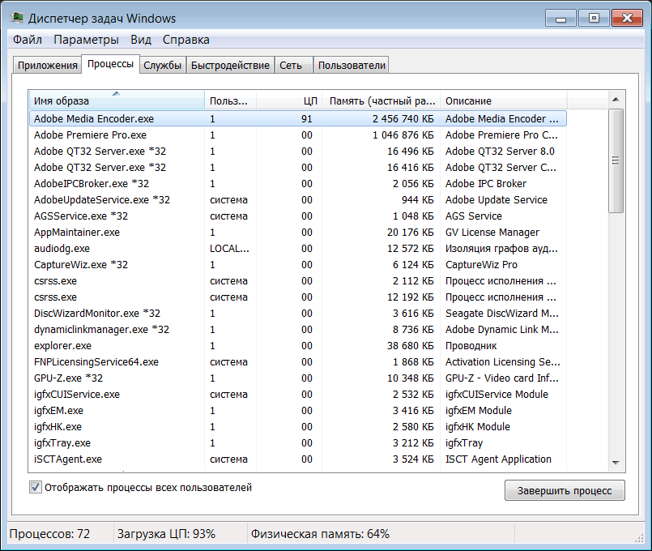Select the CaptureWiz.exe *32 process
This screenshot has height=551, width=652.
click(298, 264)
